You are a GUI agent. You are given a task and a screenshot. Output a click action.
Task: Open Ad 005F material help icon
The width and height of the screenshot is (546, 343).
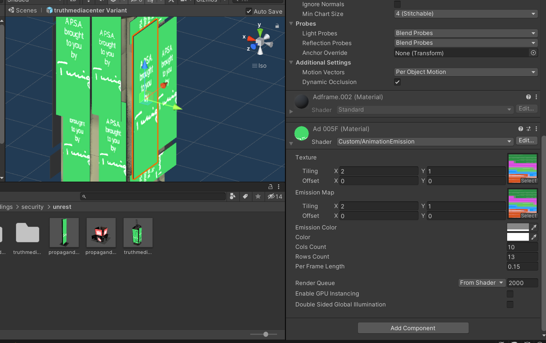click(521, 129)
